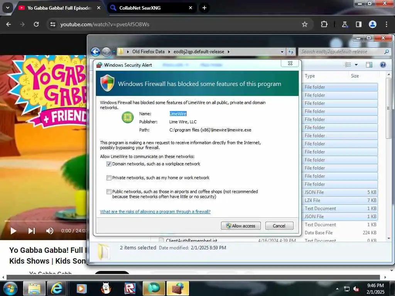Mute the YouTube video volume
Screen dimensions: 395x296
pyautogui.click(x=50, y=231)
